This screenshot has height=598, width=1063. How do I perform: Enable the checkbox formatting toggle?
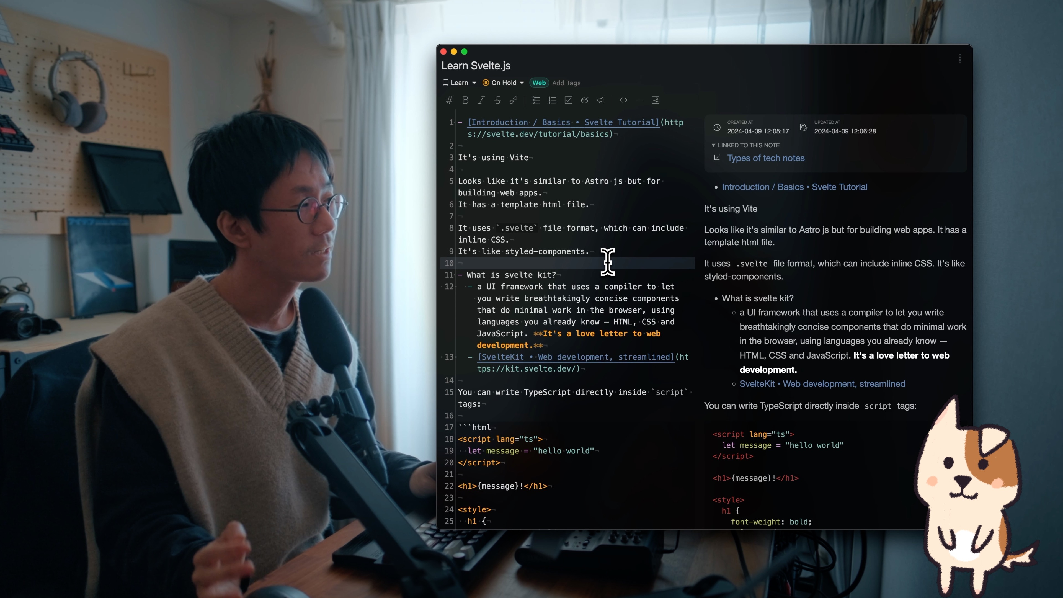click(569, 100)
